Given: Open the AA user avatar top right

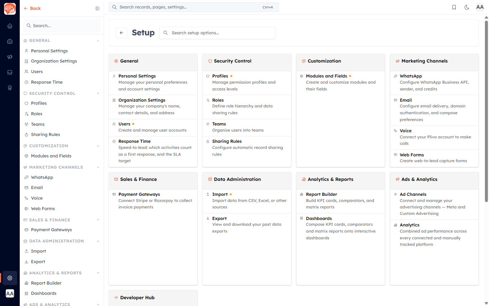Looking at the screenshot, I should (x=480, y=7).
